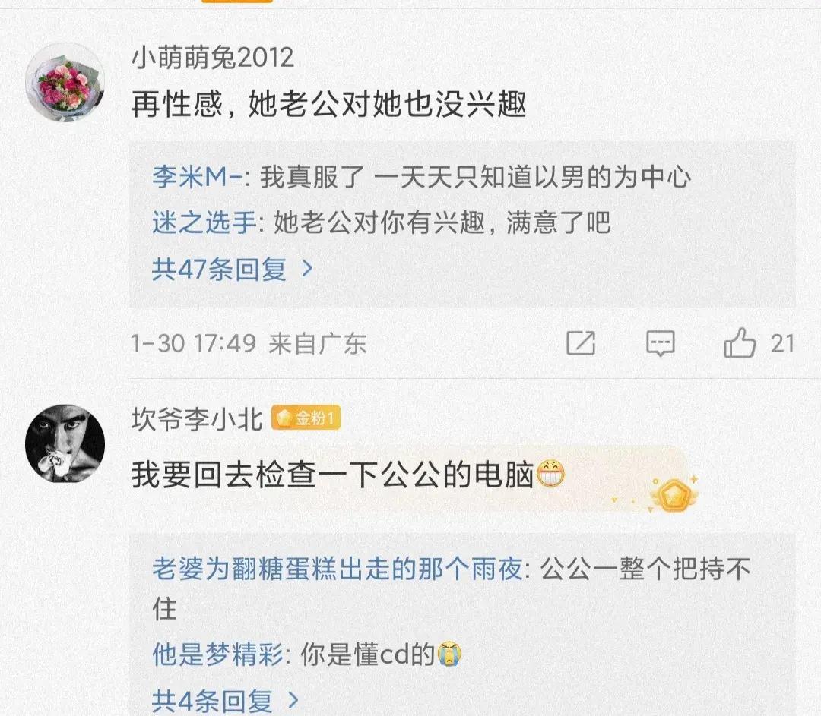Open username 小萌萌兔2012
Viewport: 821px width, 716px height.
click(213, 58)
